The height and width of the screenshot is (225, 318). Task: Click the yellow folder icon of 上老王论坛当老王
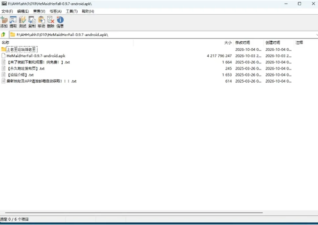coord(3,49)
